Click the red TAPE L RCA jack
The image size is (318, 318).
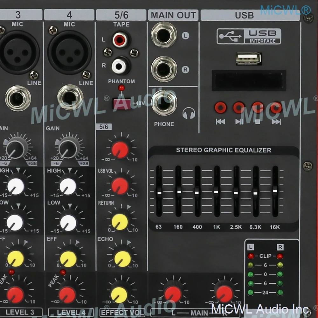pos(120,40)
